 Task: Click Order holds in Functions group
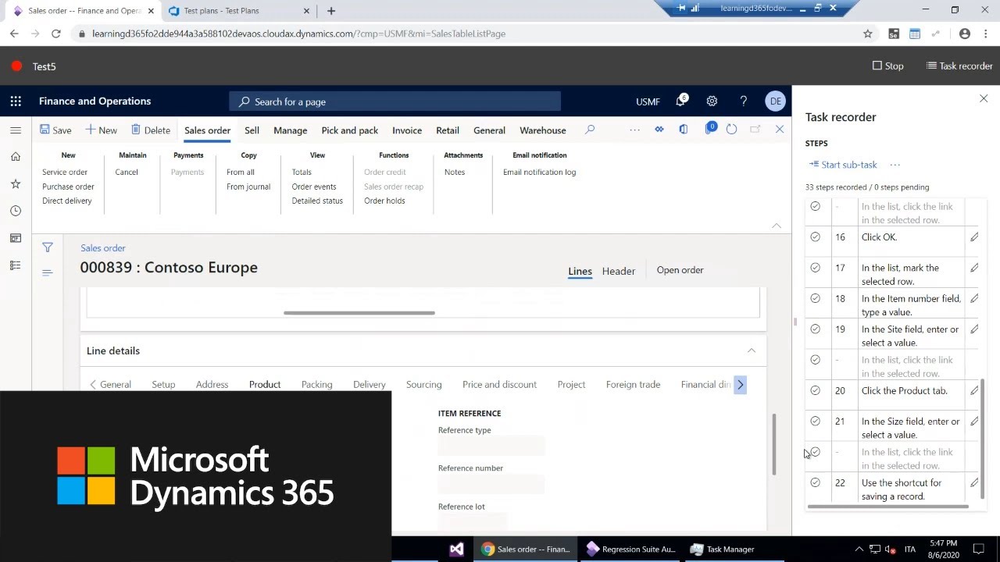tap(384, 201)
